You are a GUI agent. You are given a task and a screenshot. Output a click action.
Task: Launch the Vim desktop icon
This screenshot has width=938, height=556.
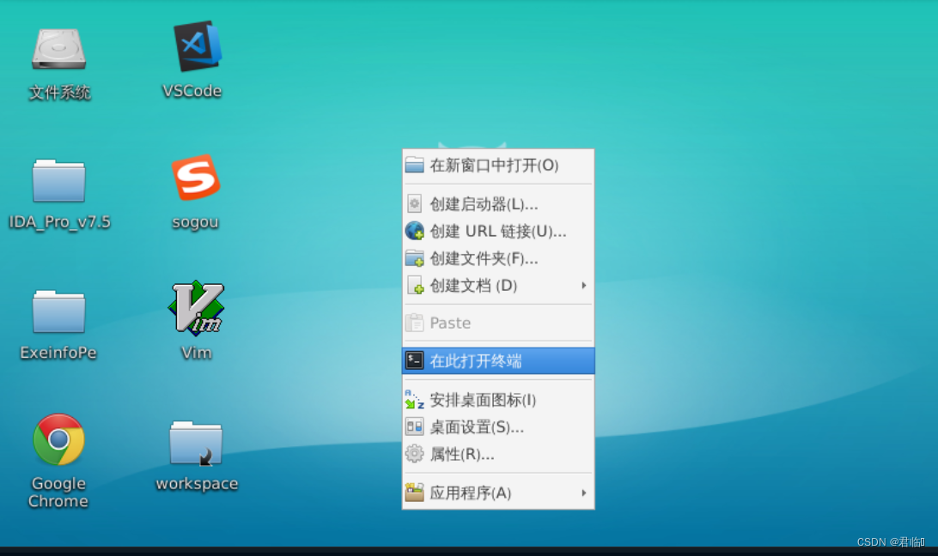[x=196, y=308]
